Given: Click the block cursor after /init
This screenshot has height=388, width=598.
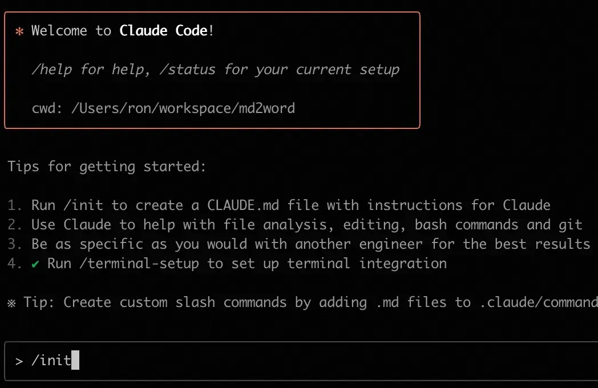Looking at the screenshot, I should tap(75, 361).
